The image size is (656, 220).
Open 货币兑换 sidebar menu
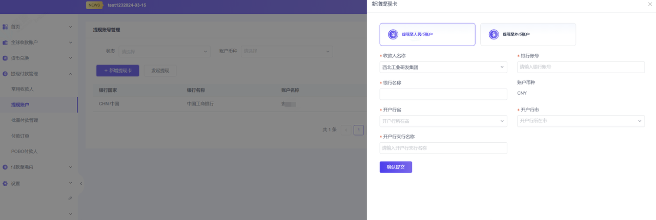point(38,58)
